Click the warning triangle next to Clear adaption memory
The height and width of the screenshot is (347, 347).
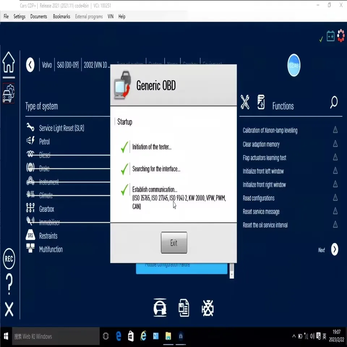pos(335,144)
